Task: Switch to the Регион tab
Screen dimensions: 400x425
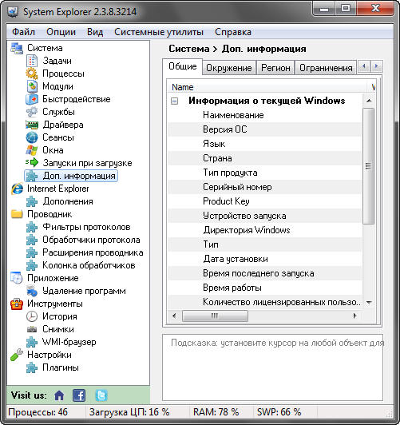Action: pos(275,68)
